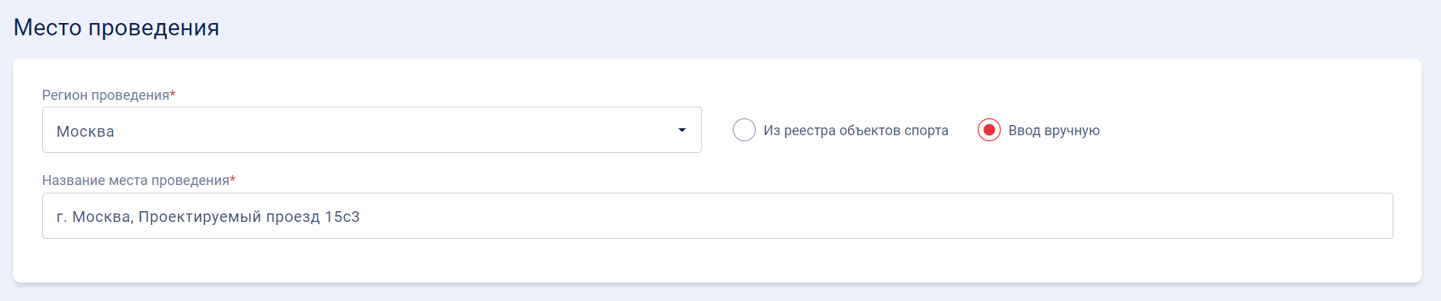Click the blank part of the venue name field
Image resolution: width=1441 pixels, height=301 pixels.
pos(876,216)
